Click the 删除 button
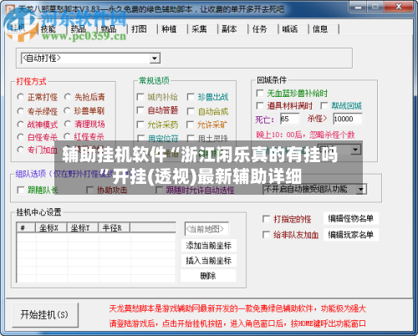 [209, 276]
